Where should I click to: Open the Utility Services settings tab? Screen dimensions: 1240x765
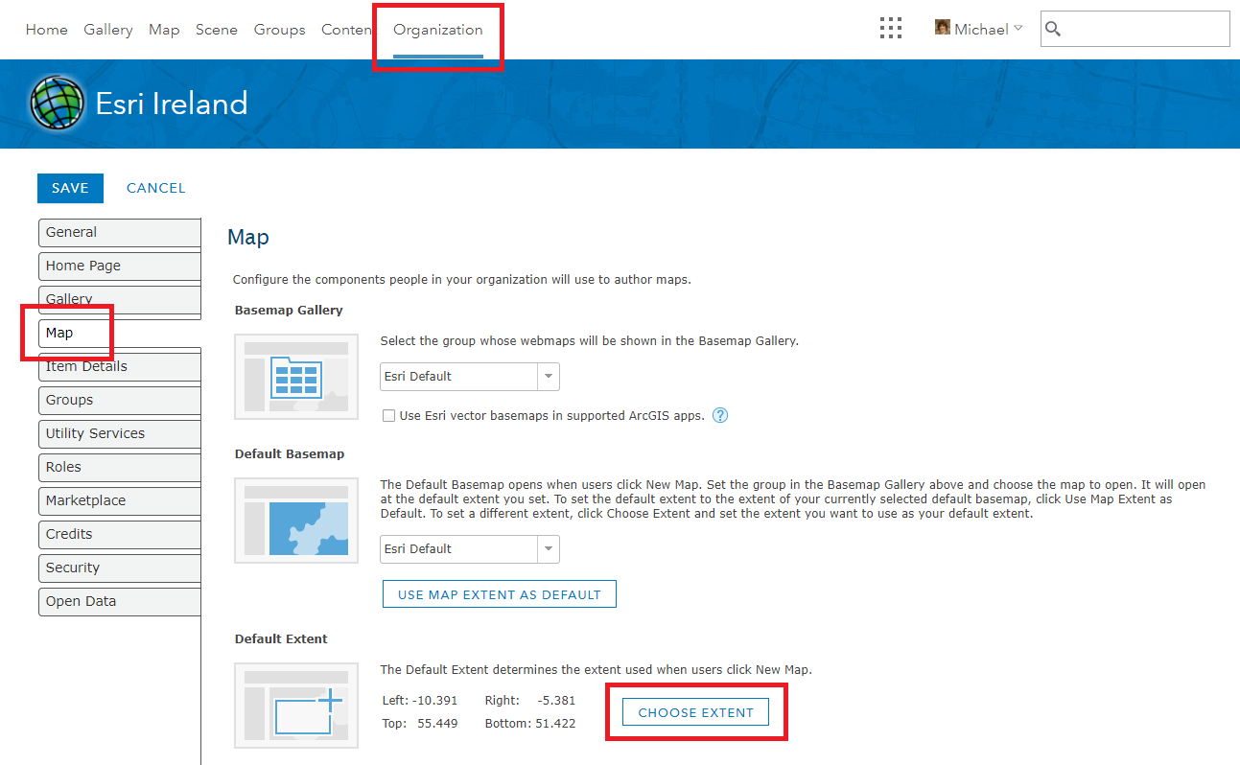tap(120, 434)
